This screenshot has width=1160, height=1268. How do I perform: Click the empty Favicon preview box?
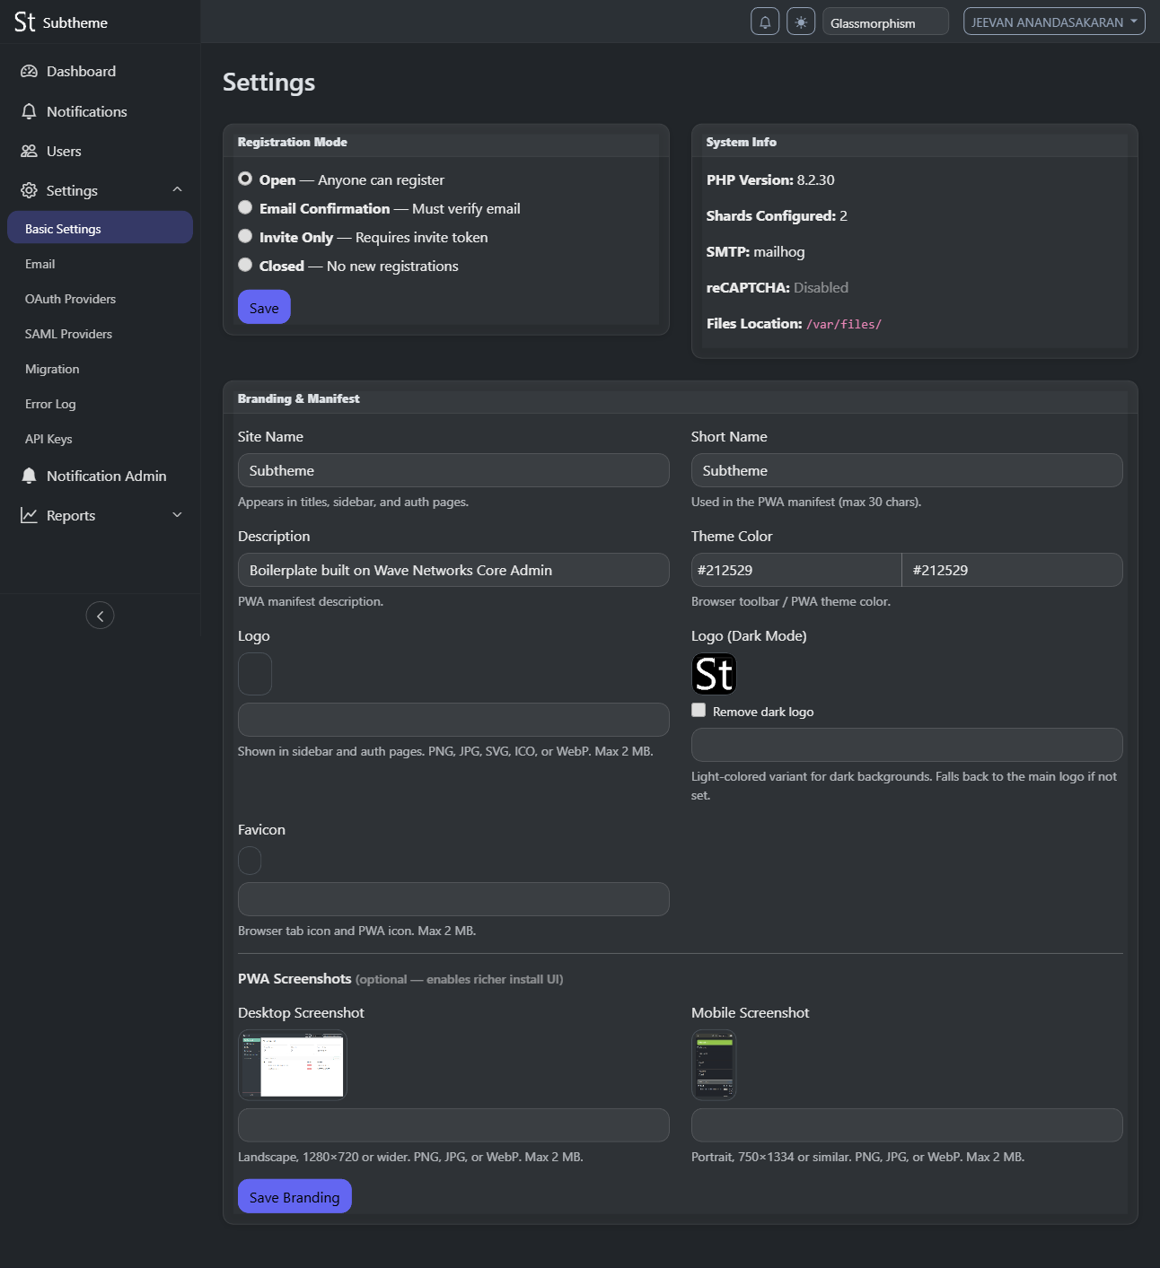coord(250,861)
